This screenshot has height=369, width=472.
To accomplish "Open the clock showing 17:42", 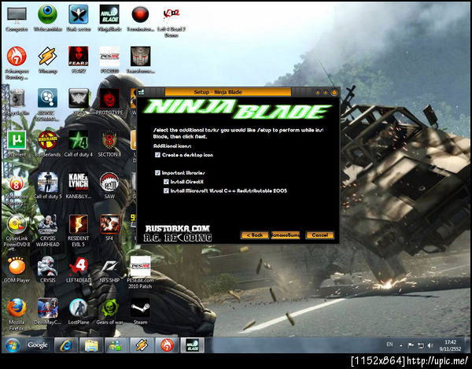I will 450,345.
